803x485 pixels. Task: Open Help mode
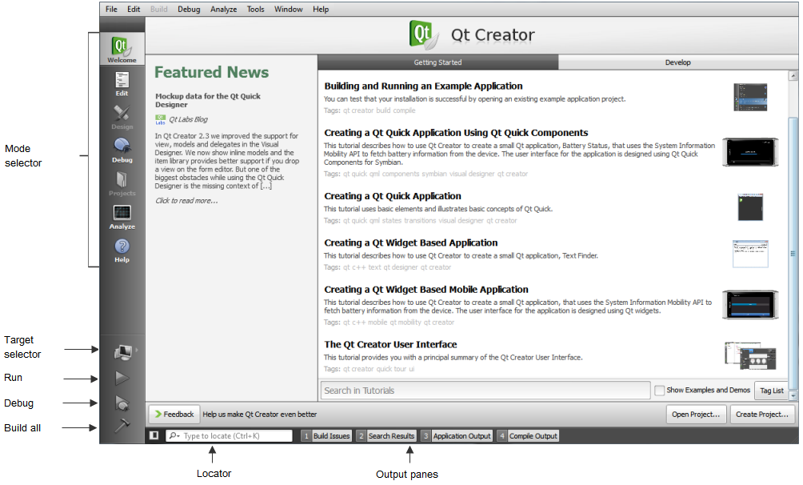tap(122, 251)
